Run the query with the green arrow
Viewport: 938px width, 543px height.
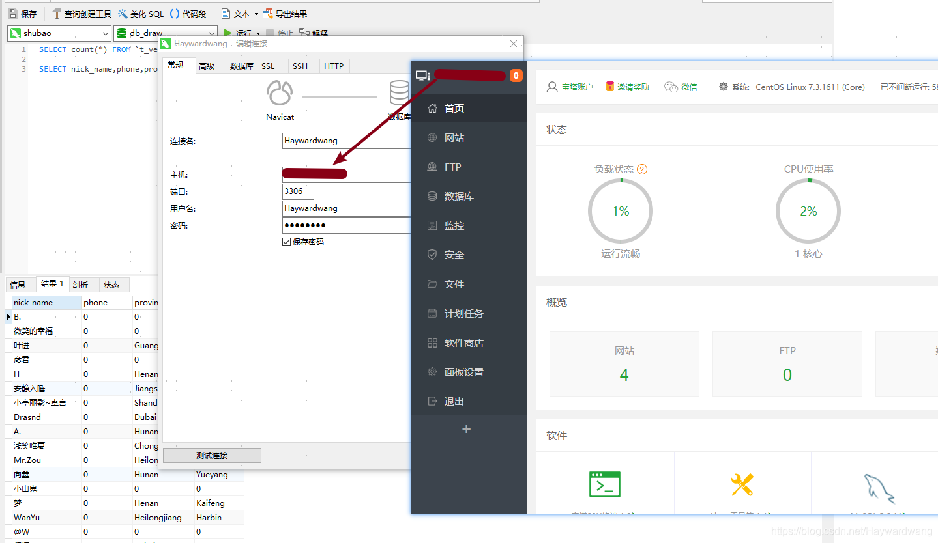227,33
